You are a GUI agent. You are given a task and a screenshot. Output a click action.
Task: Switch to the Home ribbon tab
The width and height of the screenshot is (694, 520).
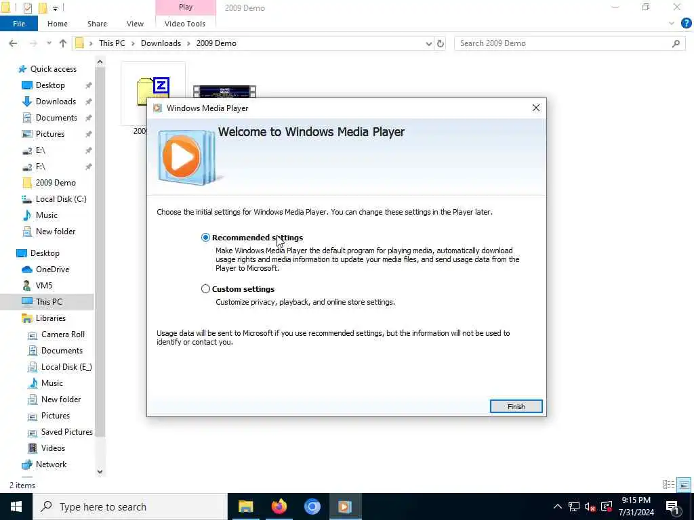[58, 24]
